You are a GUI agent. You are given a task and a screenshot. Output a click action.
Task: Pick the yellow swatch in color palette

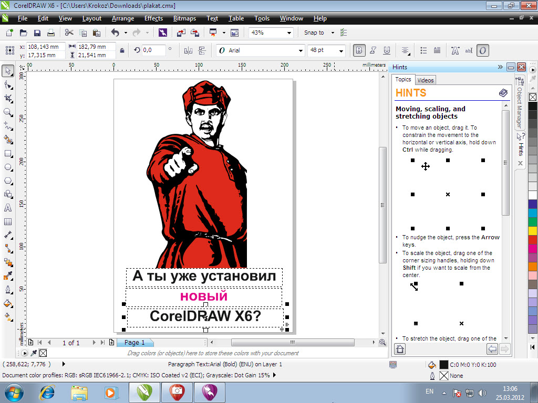[x=533, y=230]
